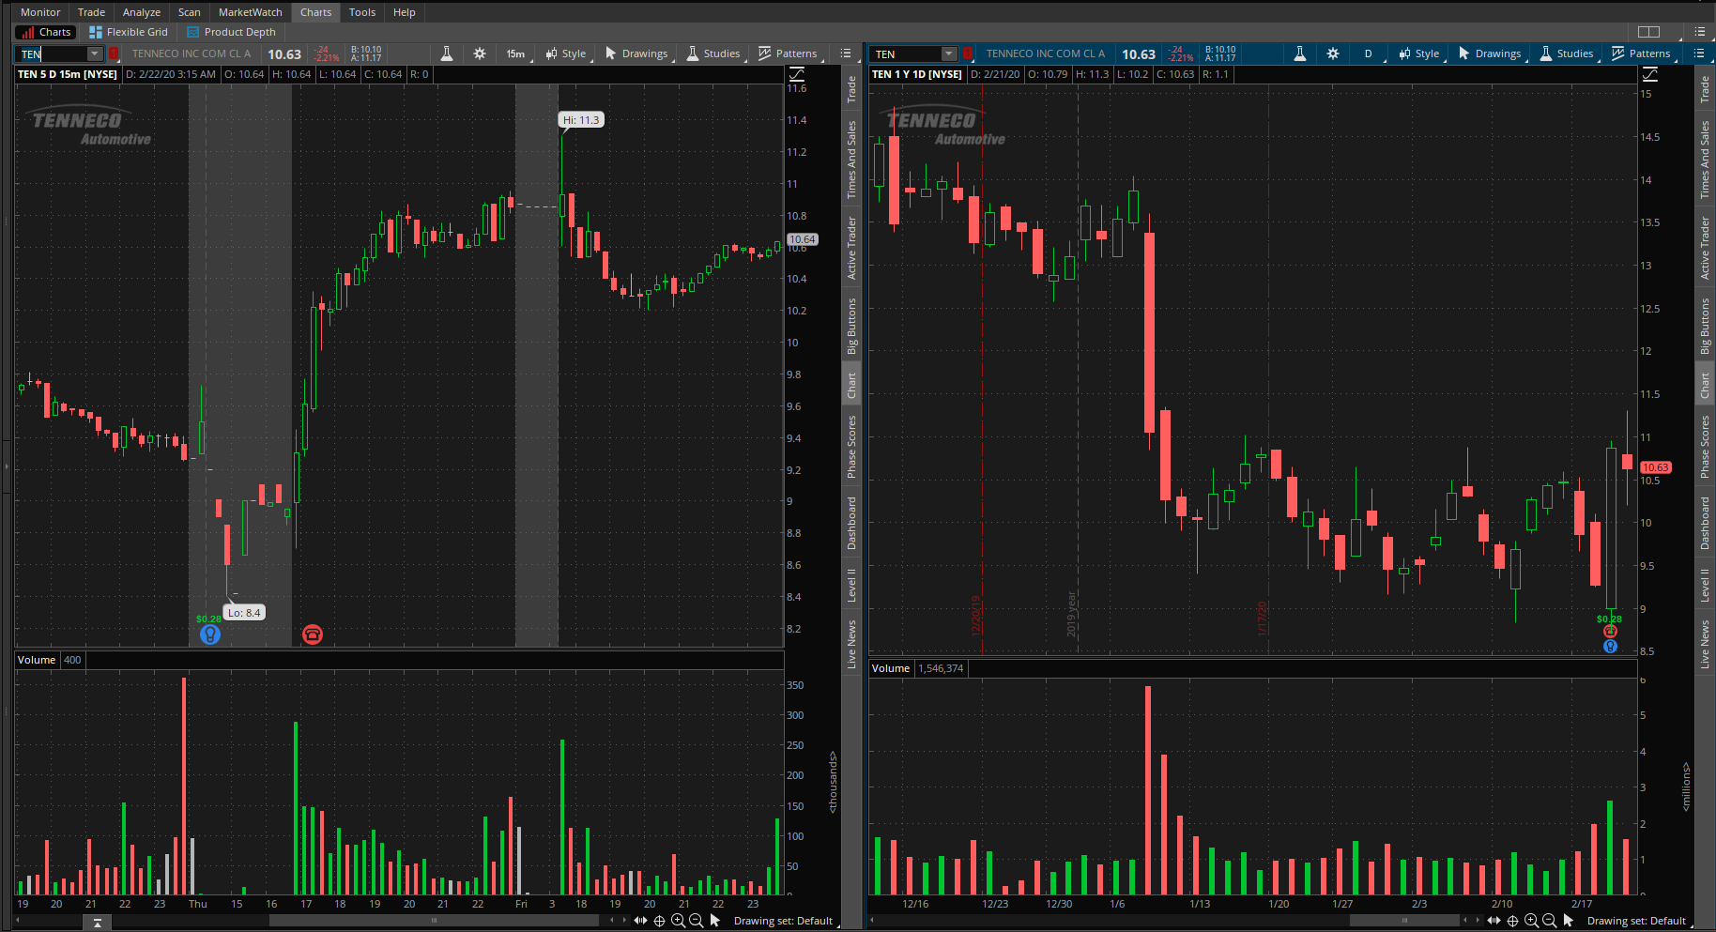Image resolution: width=1716 pixels, height=932 pixels.
Task: Open the symbol dropdown arrow on the left chart
Action: [94, 53]
